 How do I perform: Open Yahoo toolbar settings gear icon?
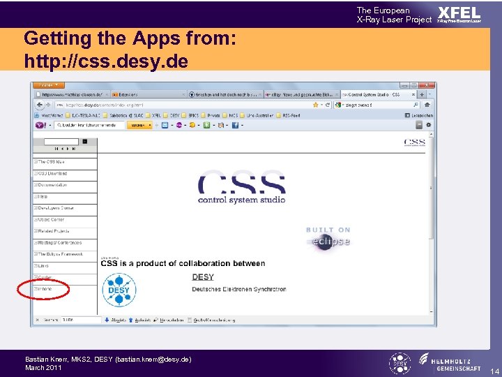coord(428,125)
